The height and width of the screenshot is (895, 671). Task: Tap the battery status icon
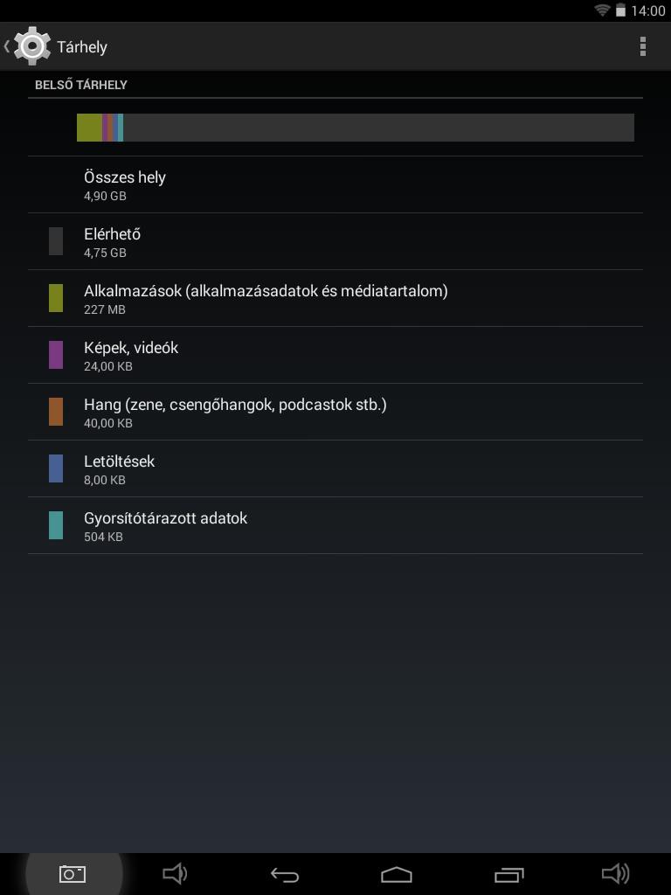620,10
